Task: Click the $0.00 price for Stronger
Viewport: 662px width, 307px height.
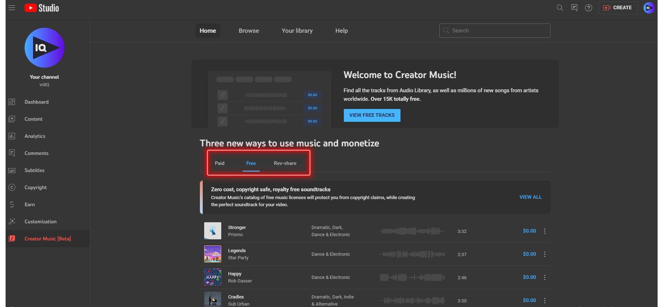Action: [529, 231]
